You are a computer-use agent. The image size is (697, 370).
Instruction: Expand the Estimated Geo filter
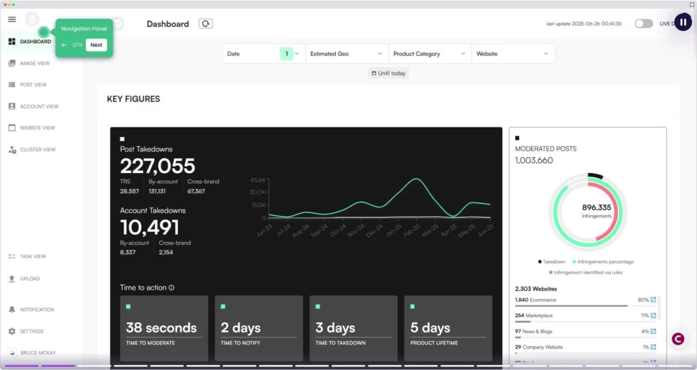(x=346, y=53)
